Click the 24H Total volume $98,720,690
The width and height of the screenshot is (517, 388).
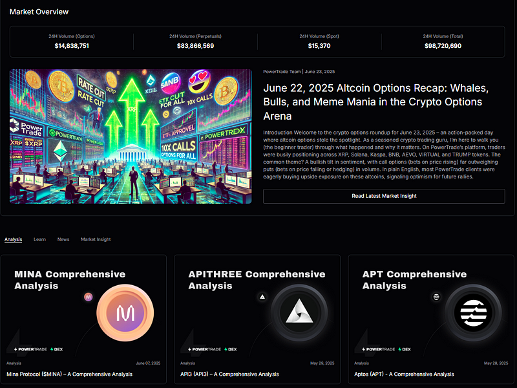click(x=443, y=46)
